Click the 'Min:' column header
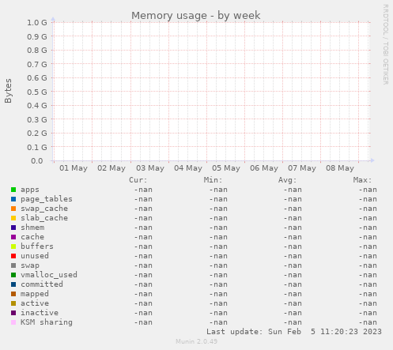Image resolution: width=393 pixels, height=350 pixels. coord(213,180)
